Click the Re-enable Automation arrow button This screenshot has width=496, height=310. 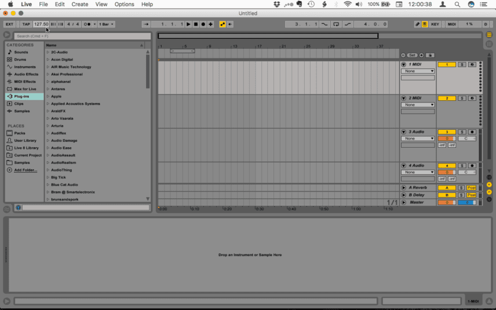tap(230, 24)
